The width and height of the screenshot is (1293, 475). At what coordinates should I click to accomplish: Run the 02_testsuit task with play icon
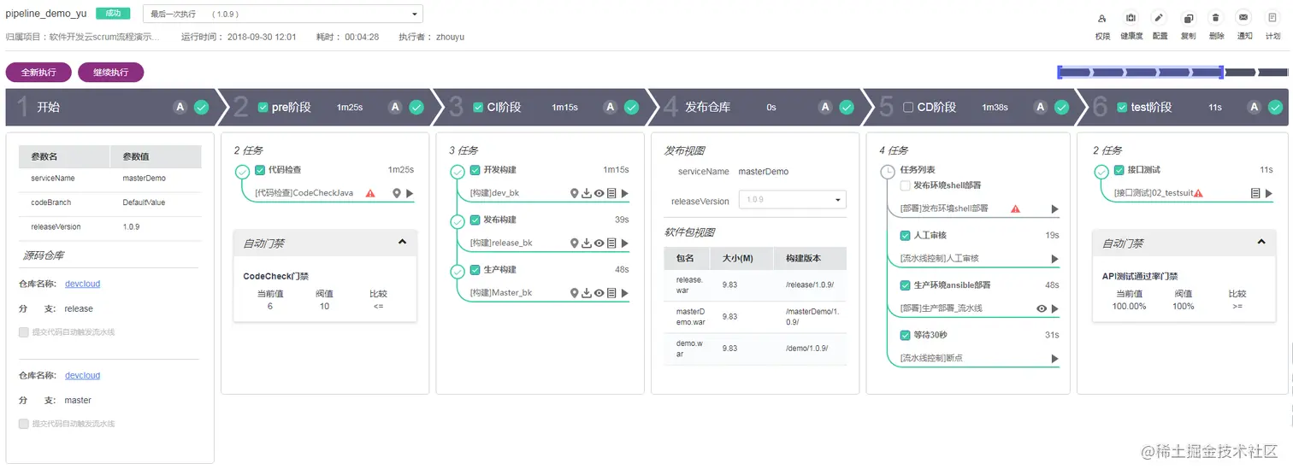(1269, 194)
